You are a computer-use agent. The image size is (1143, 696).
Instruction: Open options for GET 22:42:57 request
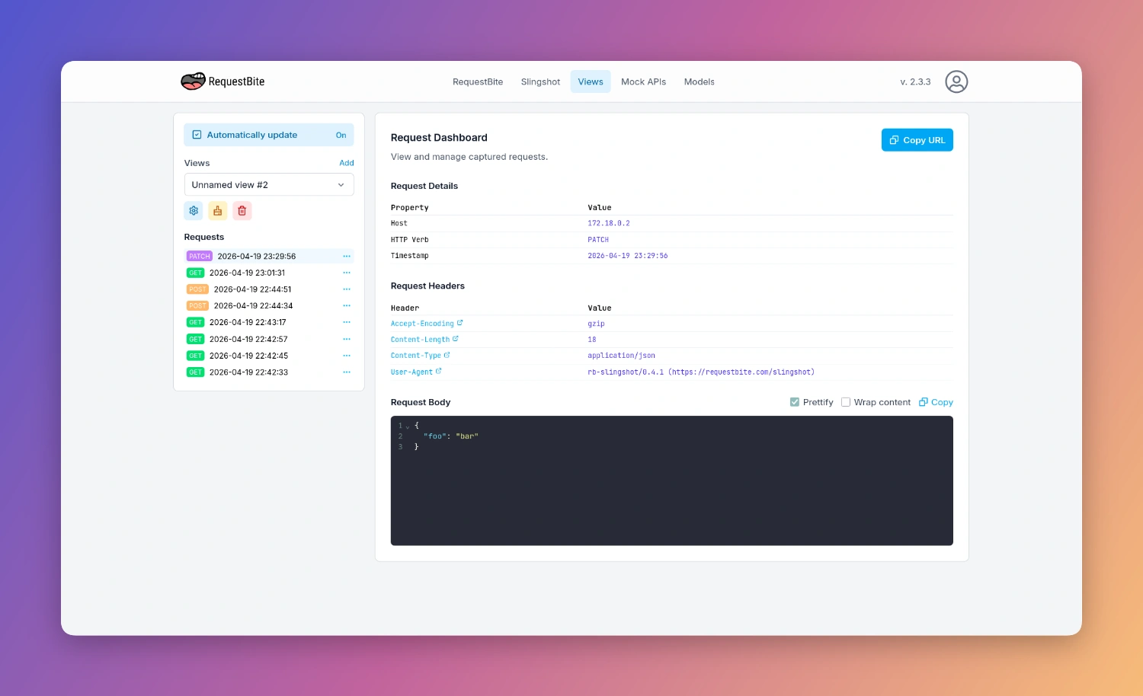pos(347,339)
